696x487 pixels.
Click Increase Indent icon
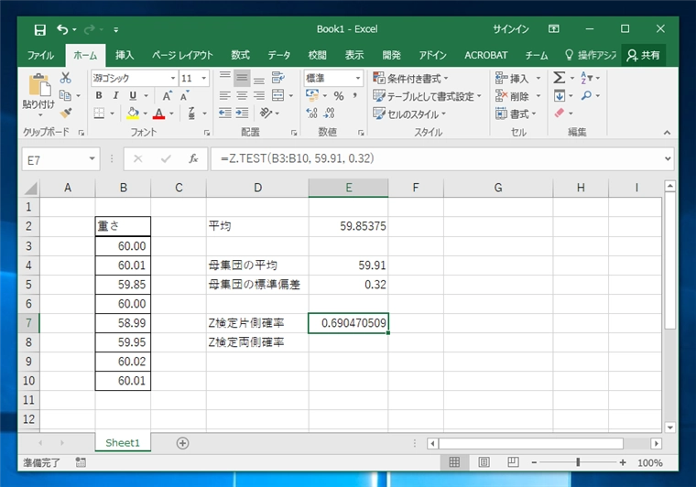tap(242, 114)
